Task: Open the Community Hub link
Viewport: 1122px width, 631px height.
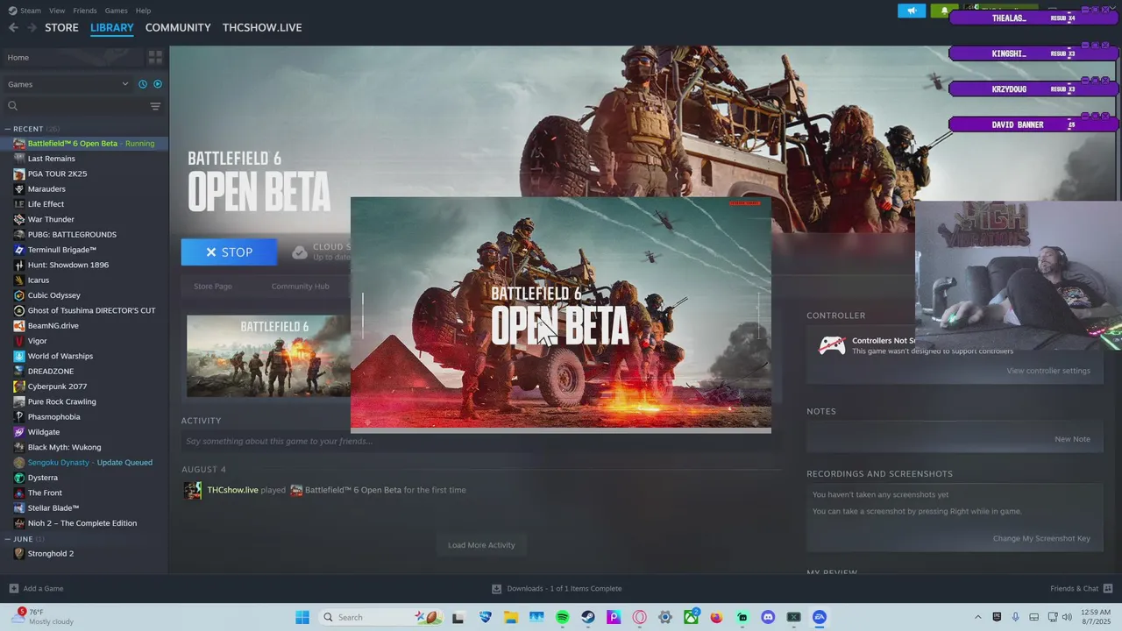Action: click(300, 287)
